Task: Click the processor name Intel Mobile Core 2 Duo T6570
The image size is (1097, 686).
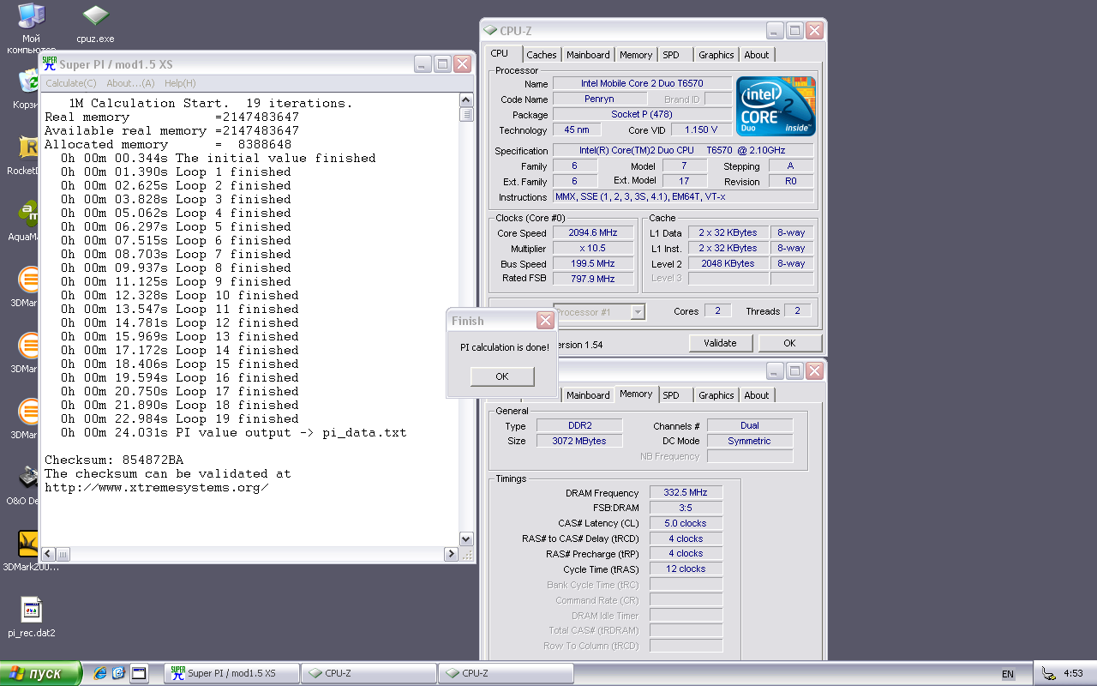Action: (x=642, y=84)
